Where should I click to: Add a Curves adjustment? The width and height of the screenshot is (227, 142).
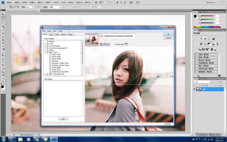pyautogui.click(x=209, y=39)
